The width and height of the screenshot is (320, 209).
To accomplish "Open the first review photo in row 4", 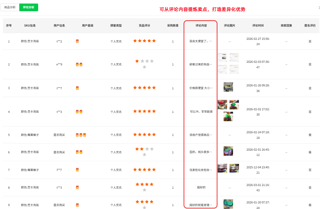I will coord(222,104).
